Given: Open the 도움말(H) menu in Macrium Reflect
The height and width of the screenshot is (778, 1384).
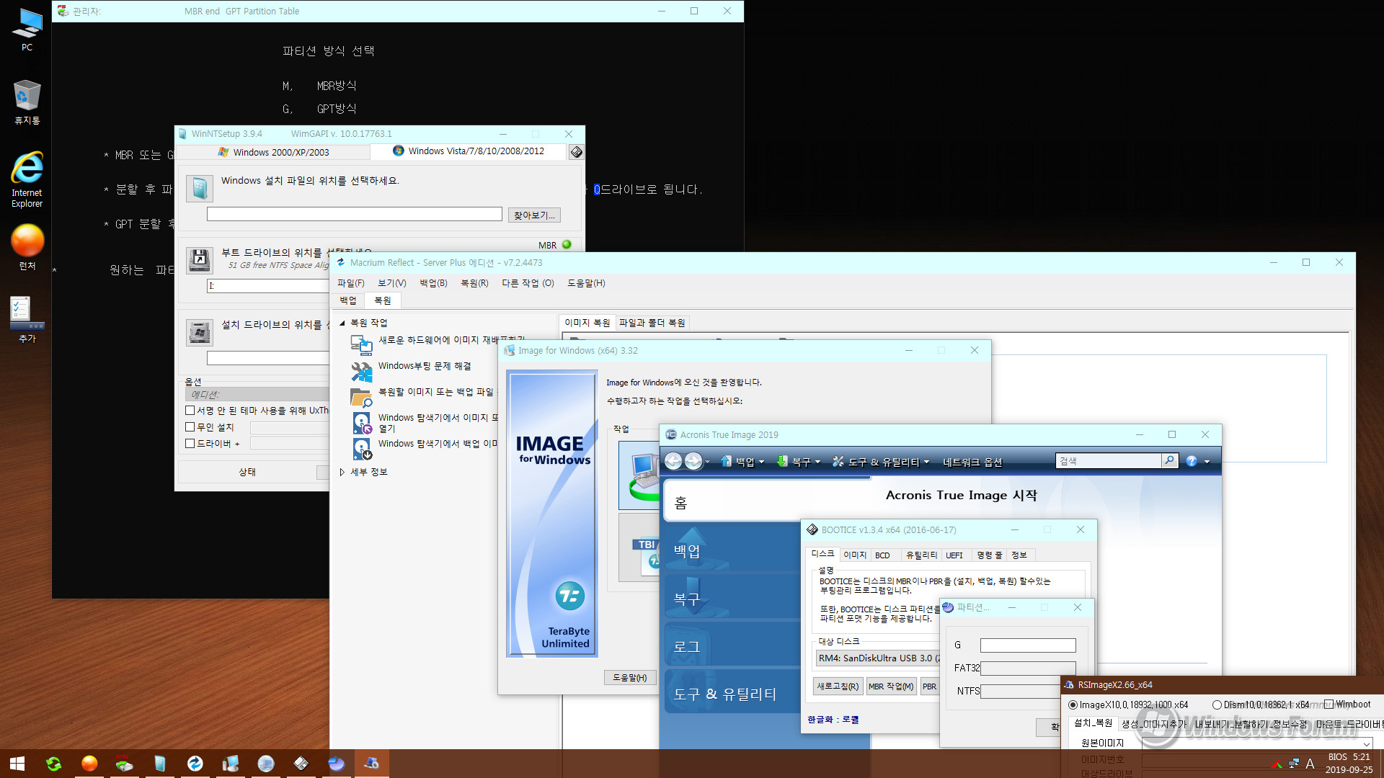Looking at the screenshot, I should point(586,283).
